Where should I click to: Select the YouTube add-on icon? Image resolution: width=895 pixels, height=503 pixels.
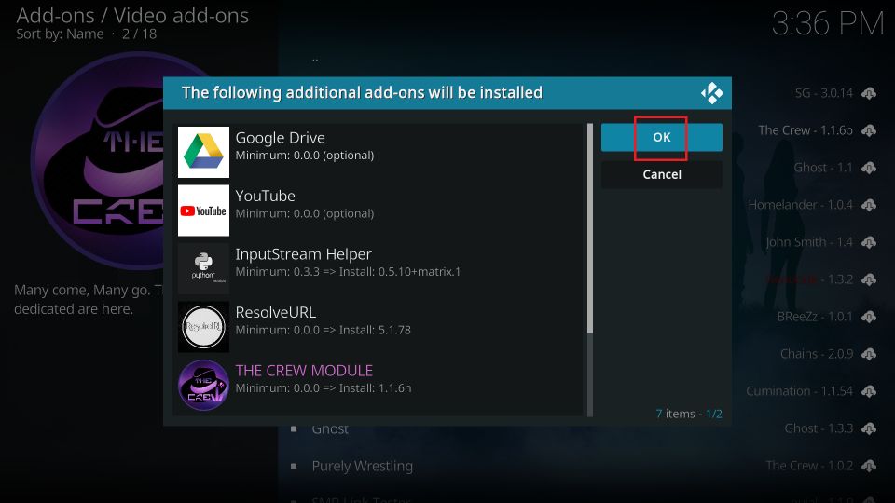pyautogui.click(x=203, y=211)
